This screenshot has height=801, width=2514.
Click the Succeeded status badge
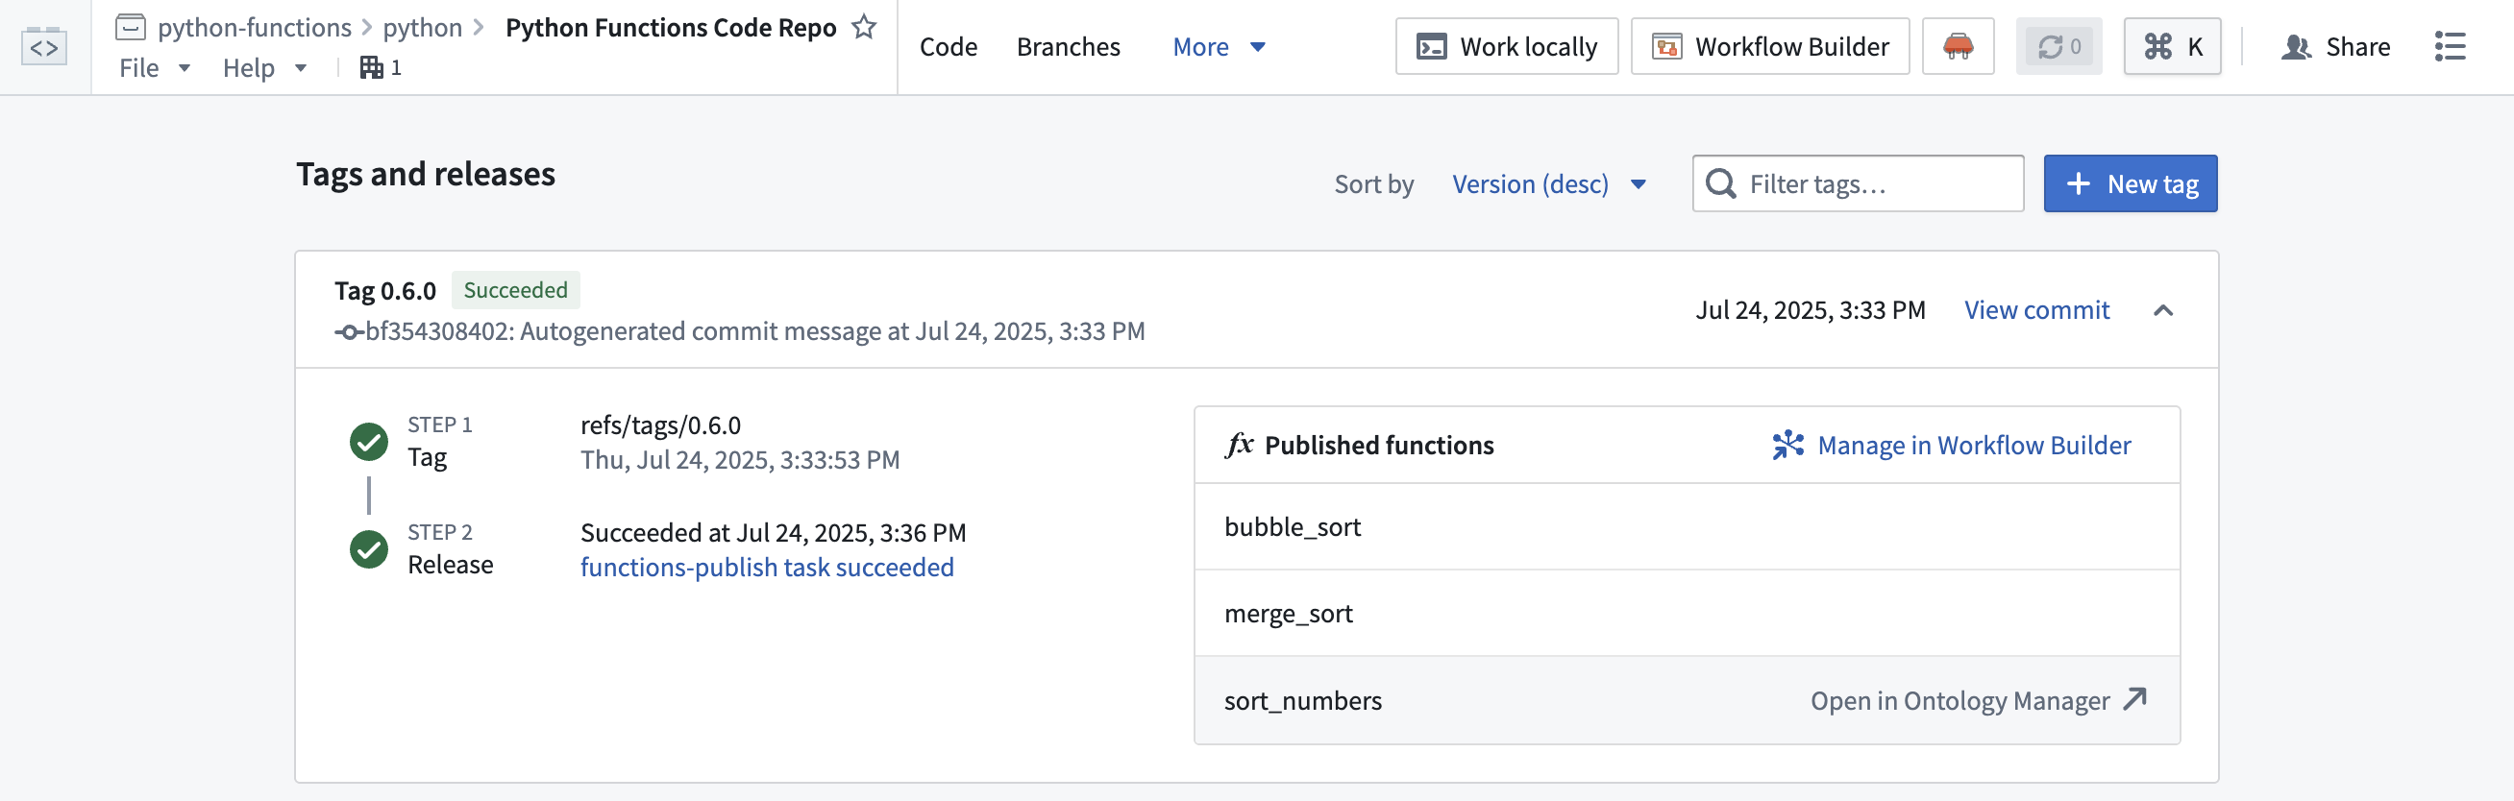tap(515, 290)
